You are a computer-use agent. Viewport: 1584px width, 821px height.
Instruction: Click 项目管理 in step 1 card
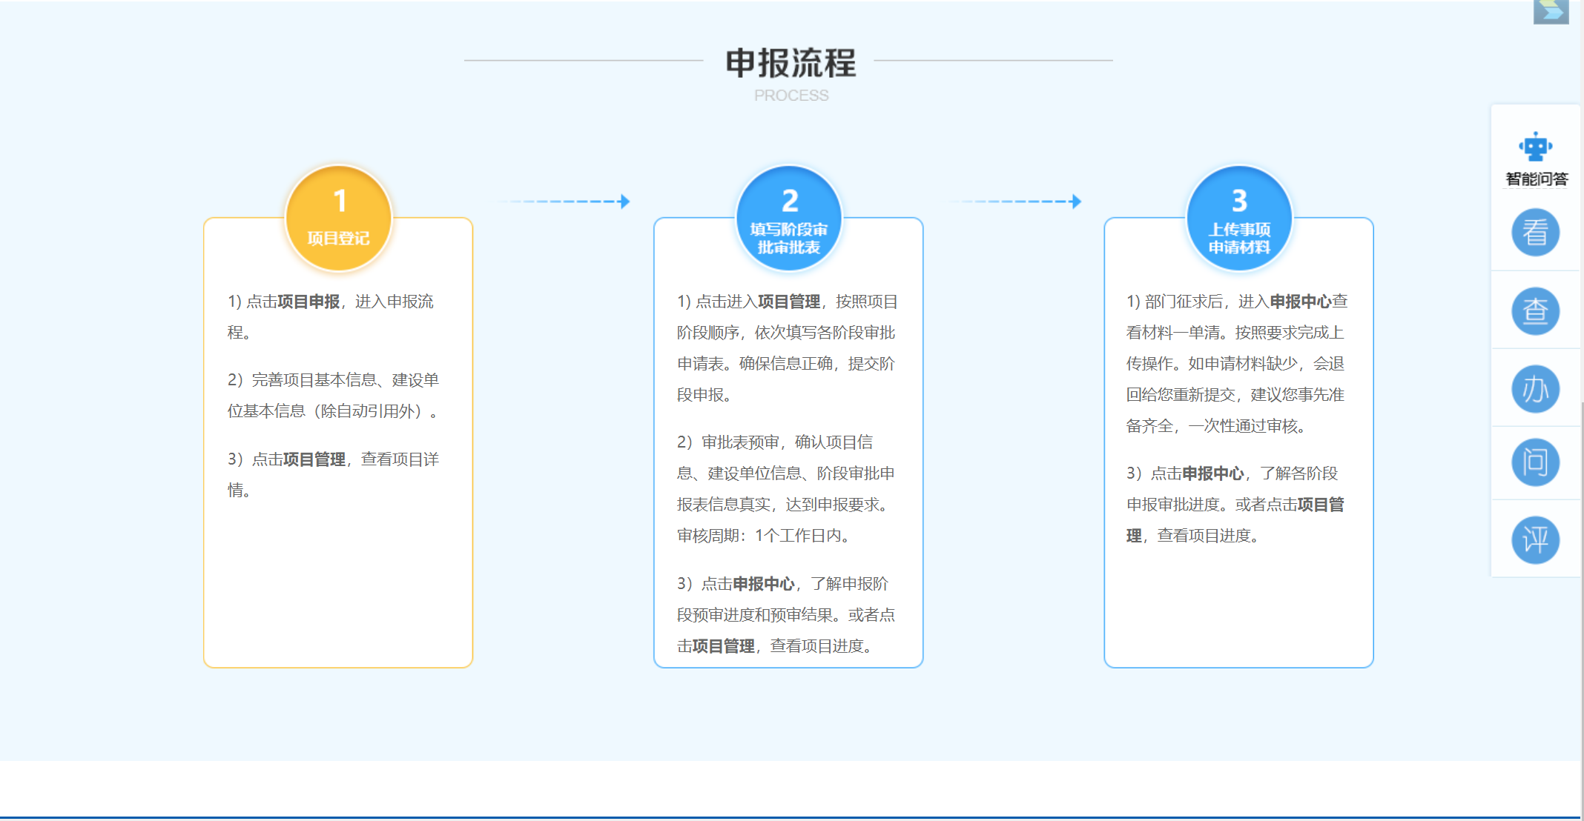click(x=314, y=459)
